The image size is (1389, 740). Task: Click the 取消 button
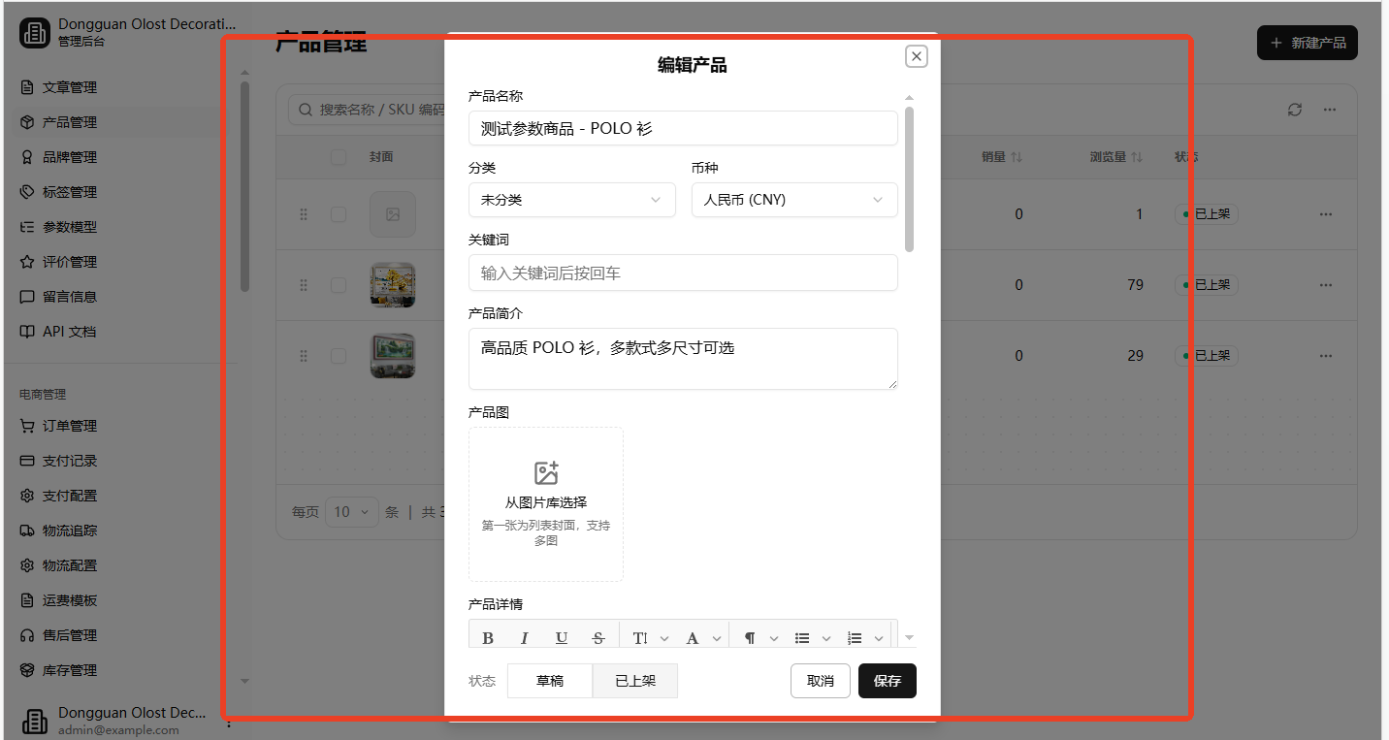[821, 681]
